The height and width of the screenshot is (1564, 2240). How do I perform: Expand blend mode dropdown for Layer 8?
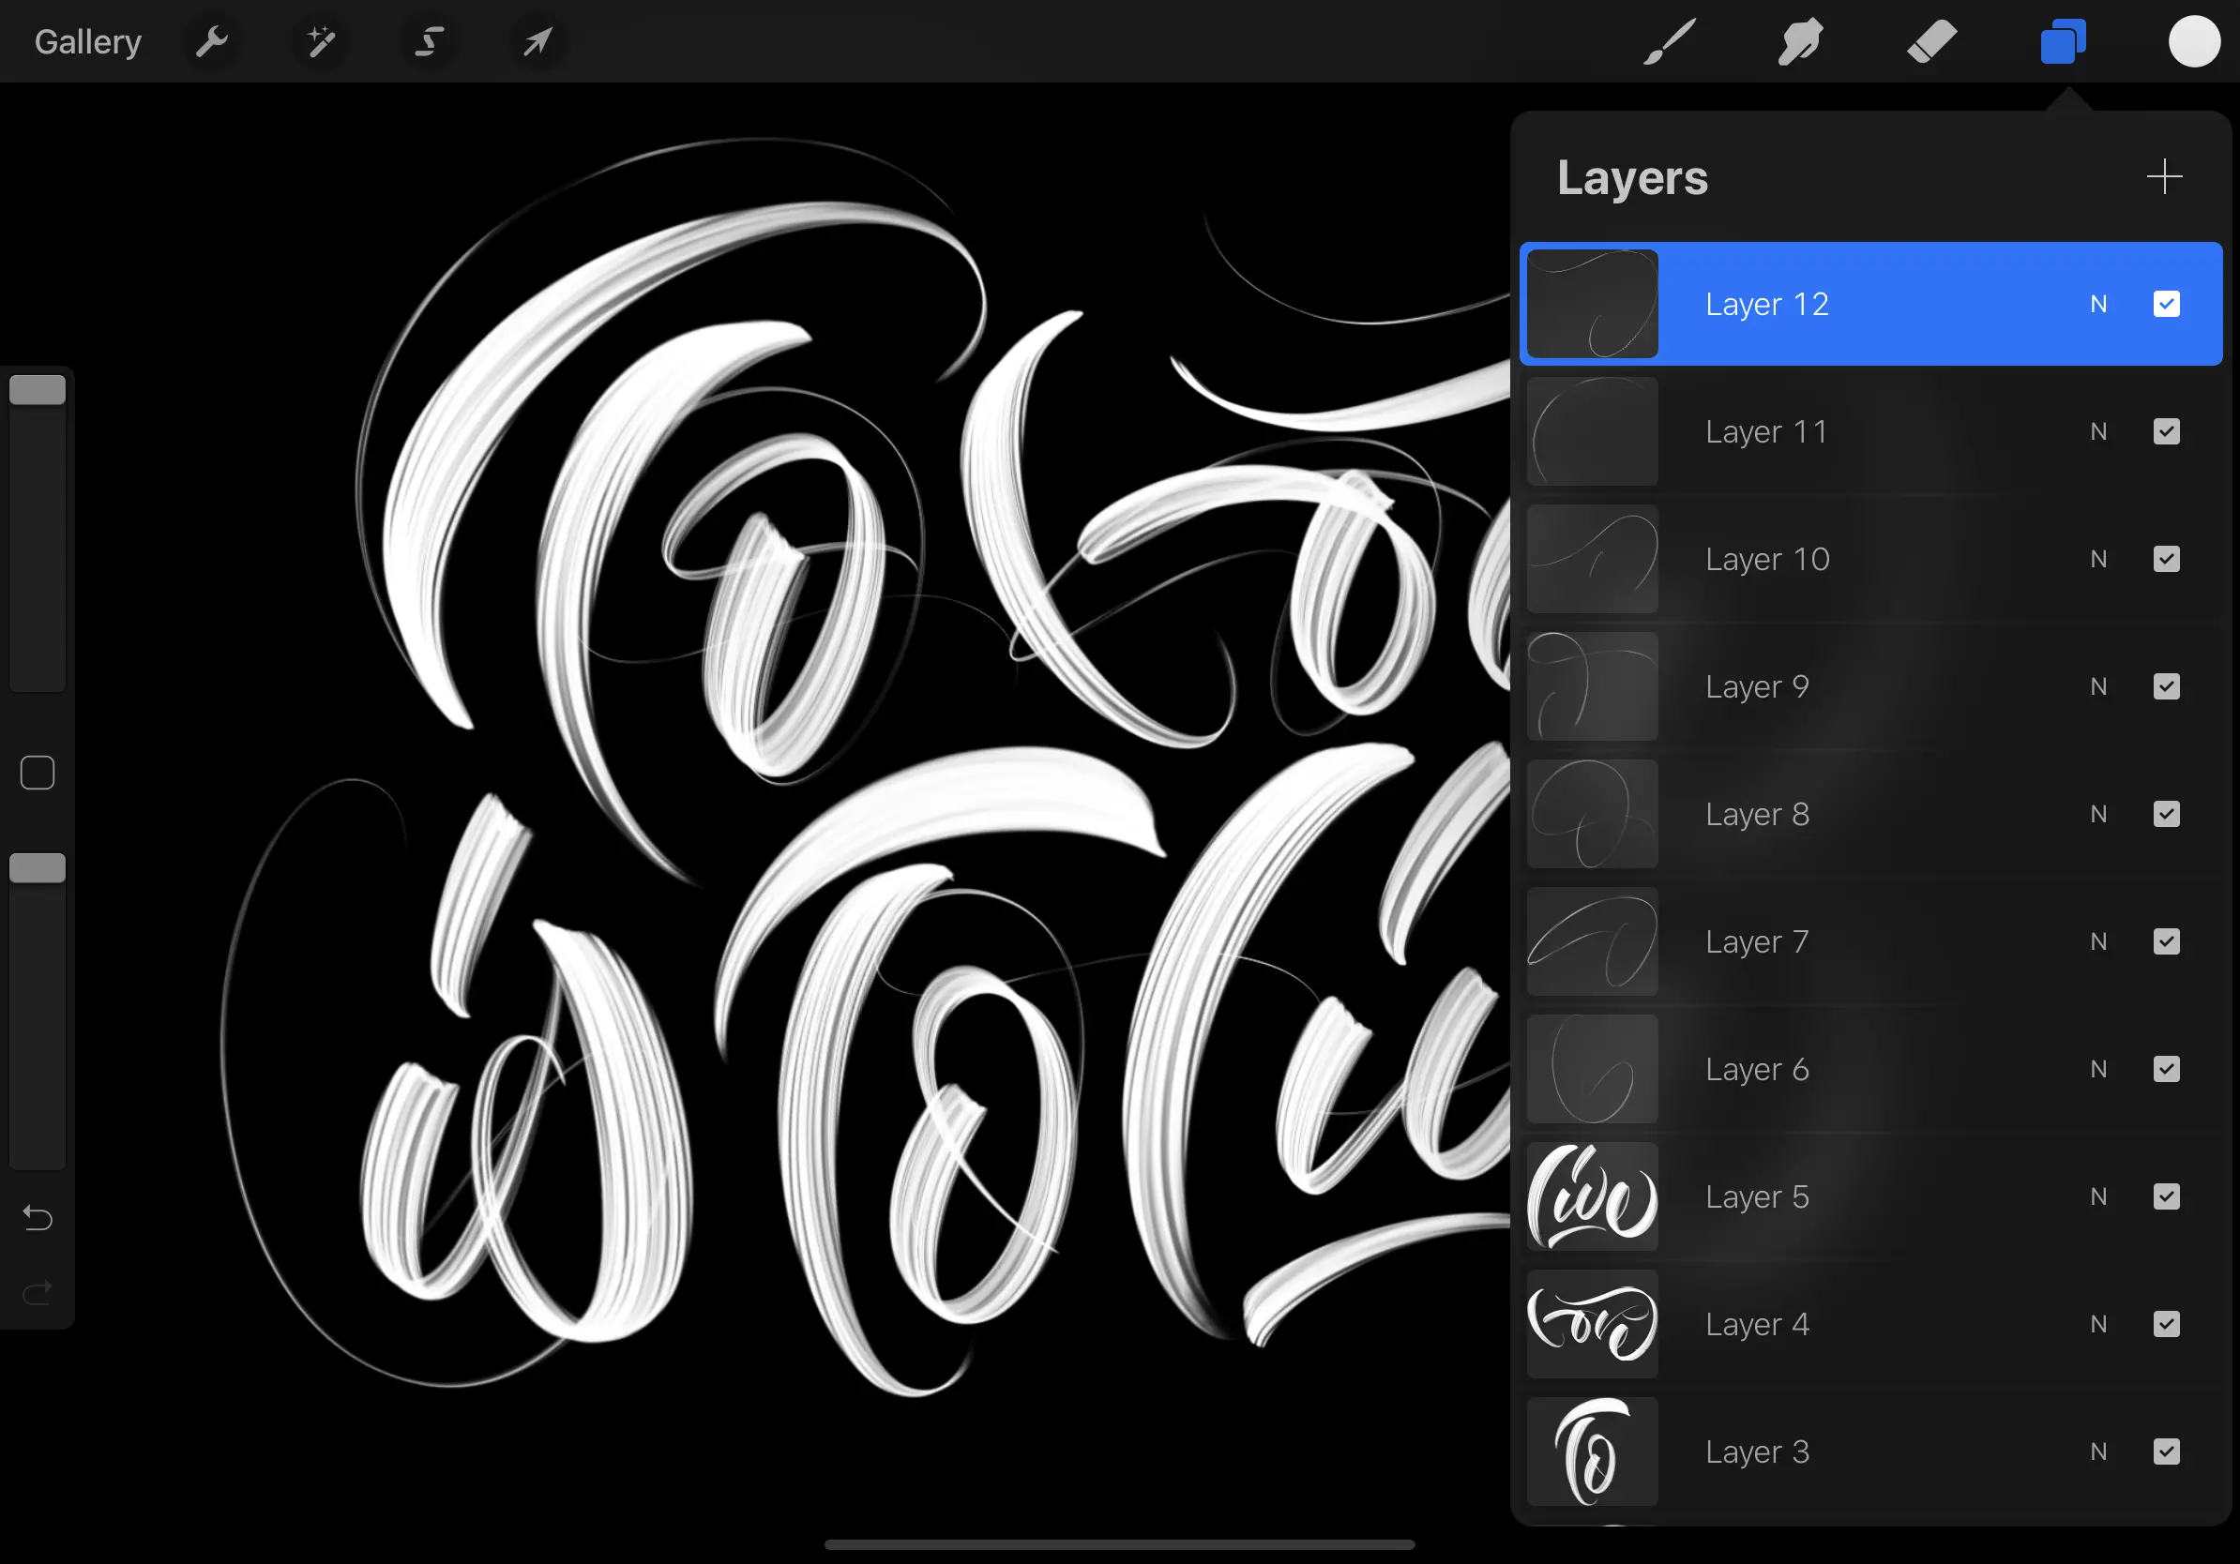(x=2098, y=814)
